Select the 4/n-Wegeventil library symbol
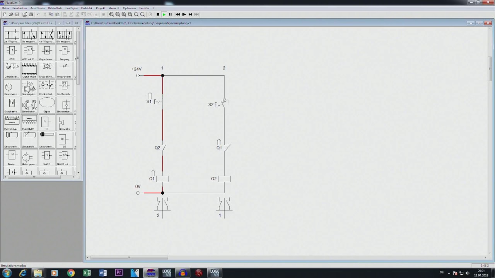The height and width of the screenshot is (278, 495). (46, 36)
